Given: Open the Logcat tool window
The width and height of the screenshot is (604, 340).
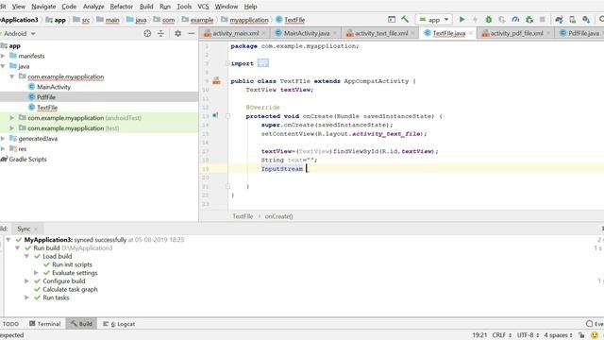Looking at the screenshot, I should [119, 324].
